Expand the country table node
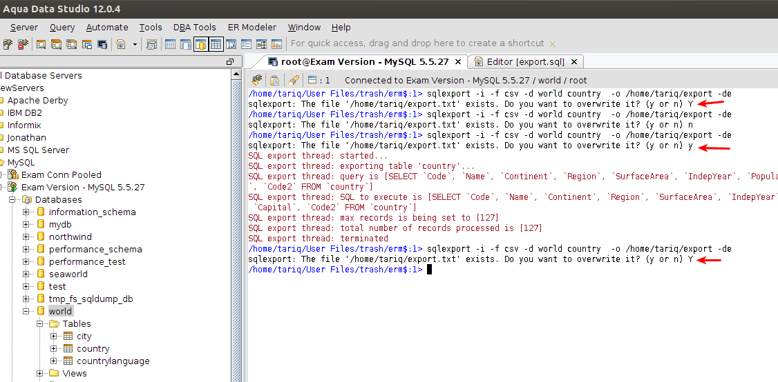778x382 pixels. tap(54, 348)
